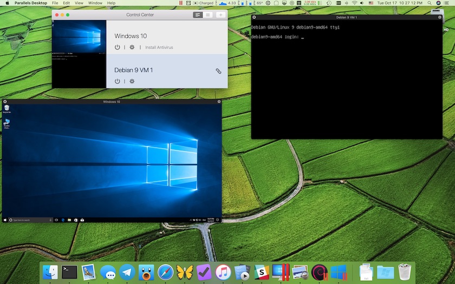Click the Windows taskbar search box
Viewport: 455px width, 284px height.
coord(30,220)
